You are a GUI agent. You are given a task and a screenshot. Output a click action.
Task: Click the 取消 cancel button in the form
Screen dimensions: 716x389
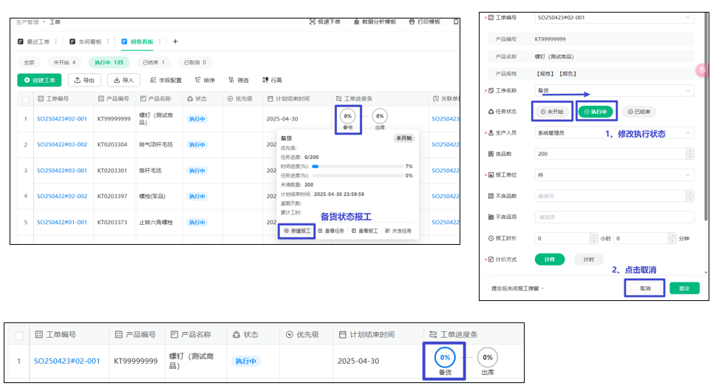(645, 288)
